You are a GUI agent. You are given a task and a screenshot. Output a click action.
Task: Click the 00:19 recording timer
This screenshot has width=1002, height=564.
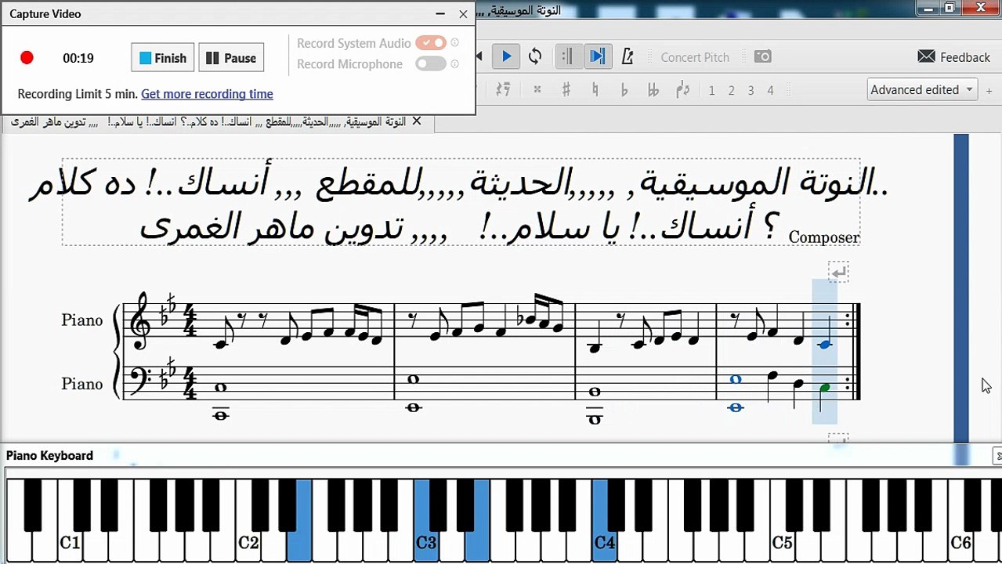pyautogui.click(x=78, y=58)
